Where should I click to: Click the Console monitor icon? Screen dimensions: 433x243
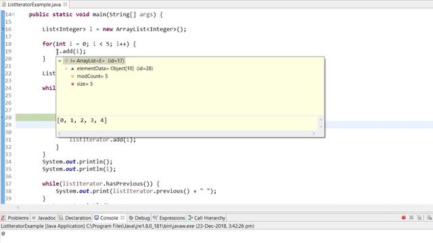point(96,217)
